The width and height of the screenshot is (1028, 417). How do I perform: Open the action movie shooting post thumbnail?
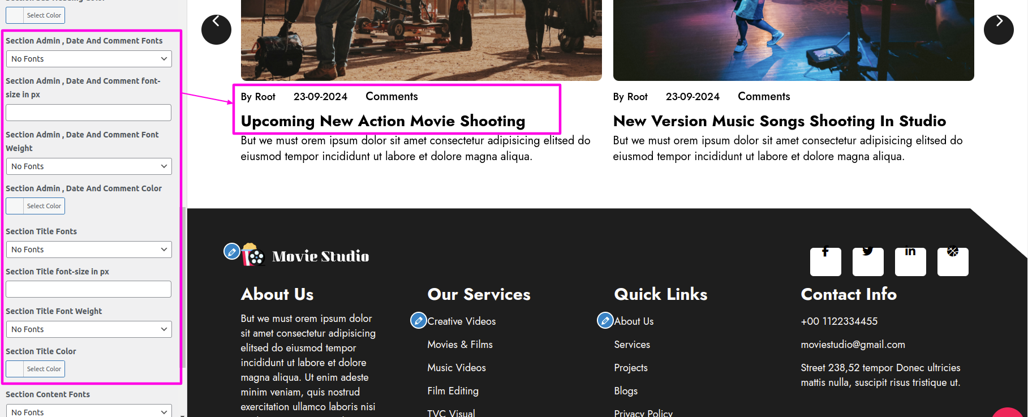point(421,40)
